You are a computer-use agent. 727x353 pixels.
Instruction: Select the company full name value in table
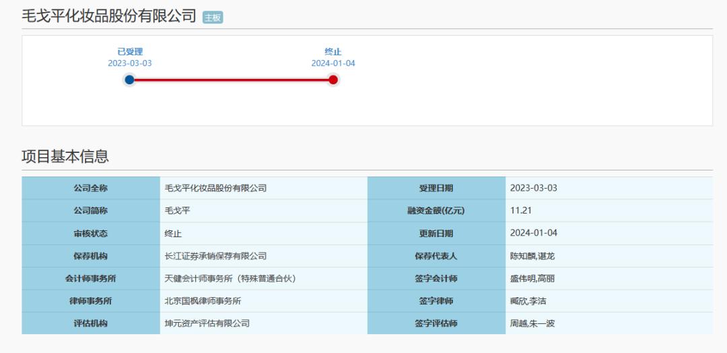tap(215, 189)
